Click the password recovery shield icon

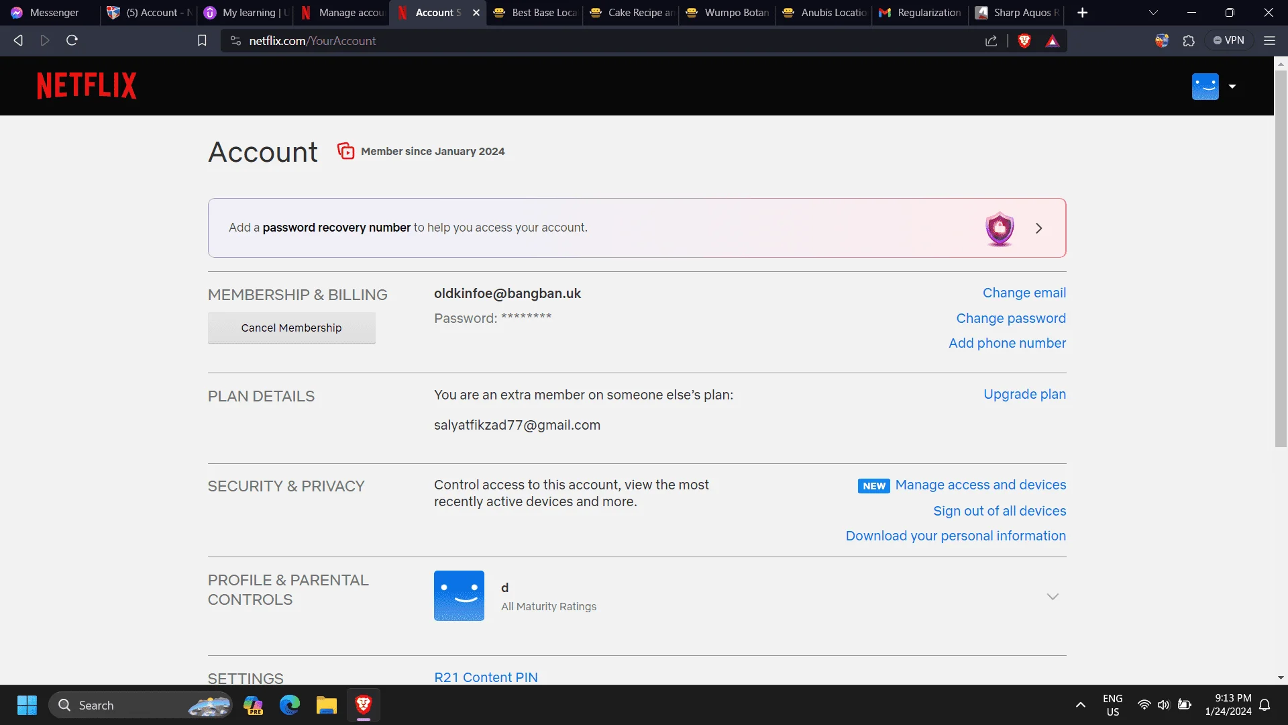[x=1000, y=228]
